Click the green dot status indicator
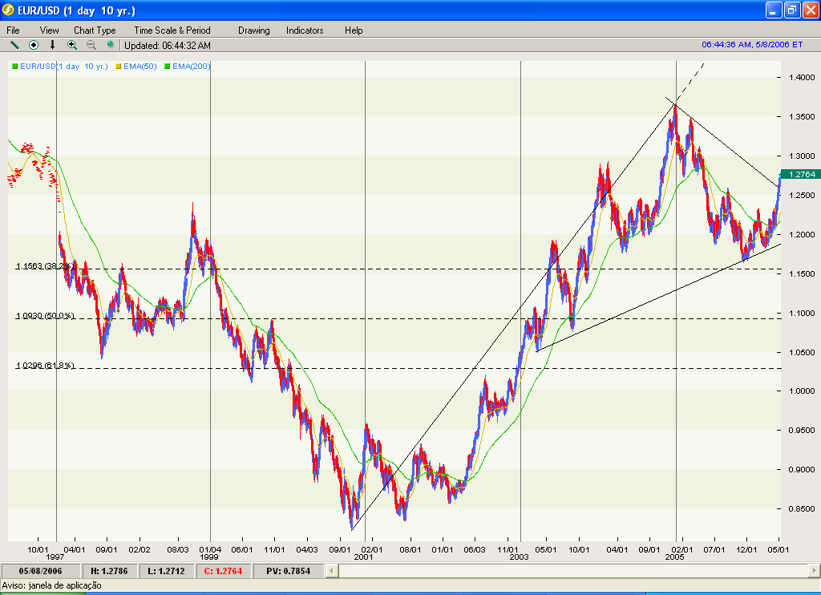Image resolution: width=821 pixels, height=595 pixels. tap(111, 44)
